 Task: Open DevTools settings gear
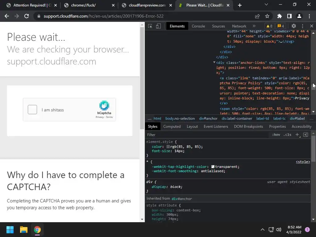pos(294,26)
